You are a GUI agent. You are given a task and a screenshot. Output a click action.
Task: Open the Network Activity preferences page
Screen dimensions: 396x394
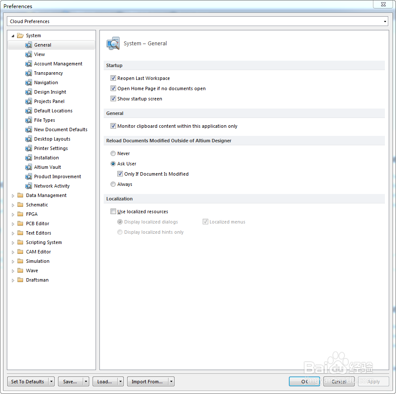click(52, 186)
